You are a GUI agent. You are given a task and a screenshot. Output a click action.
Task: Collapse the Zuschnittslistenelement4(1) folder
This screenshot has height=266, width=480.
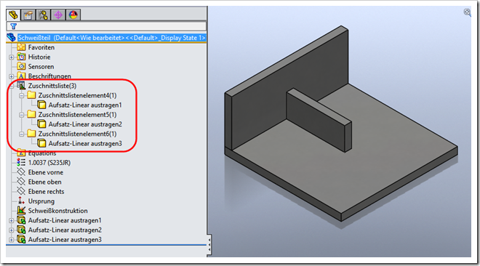click(21, 96)
